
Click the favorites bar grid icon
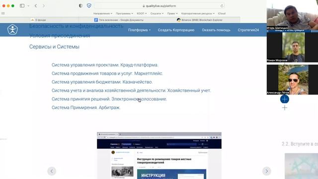[x=3, y=13]
